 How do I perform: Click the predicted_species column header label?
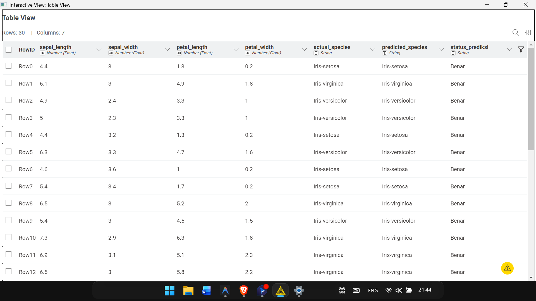click(405, 47)
